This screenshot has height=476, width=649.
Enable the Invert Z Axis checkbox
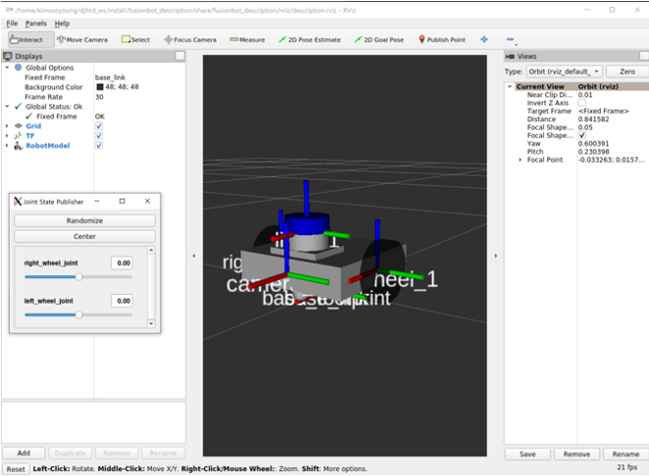point(582,103)
